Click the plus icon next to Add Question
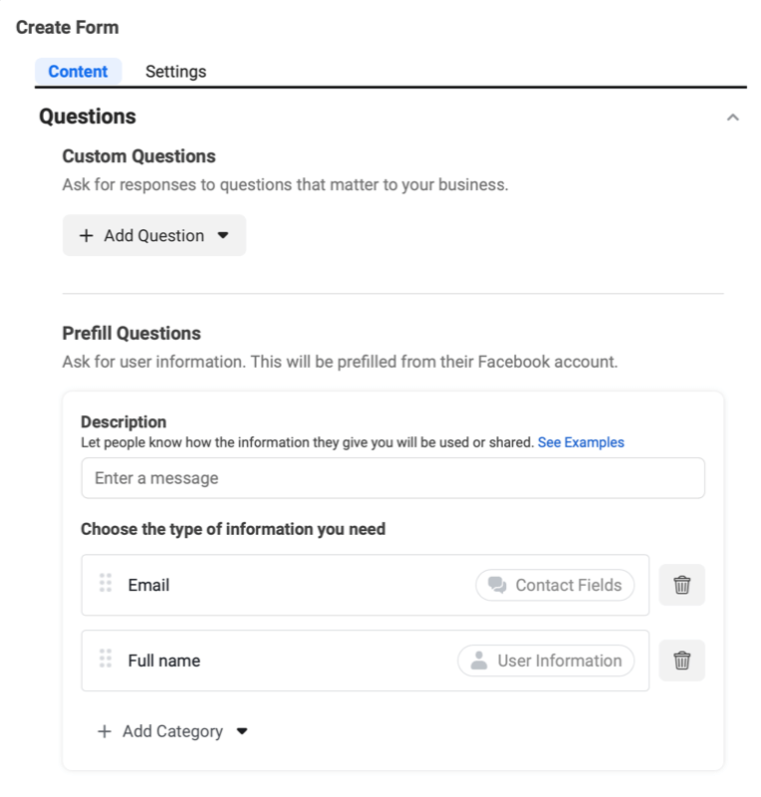This screenshot has width=761, height=797. click(87, 236)
